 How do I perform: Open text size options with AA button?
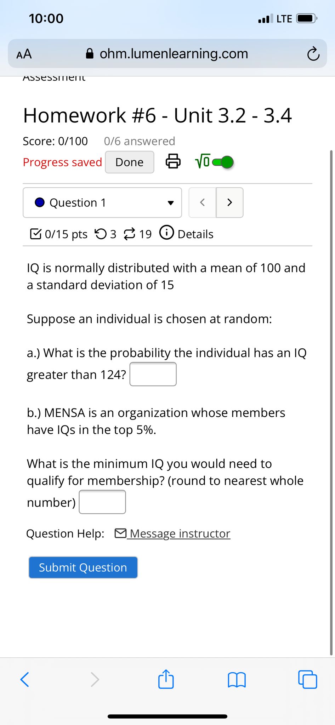23,54
